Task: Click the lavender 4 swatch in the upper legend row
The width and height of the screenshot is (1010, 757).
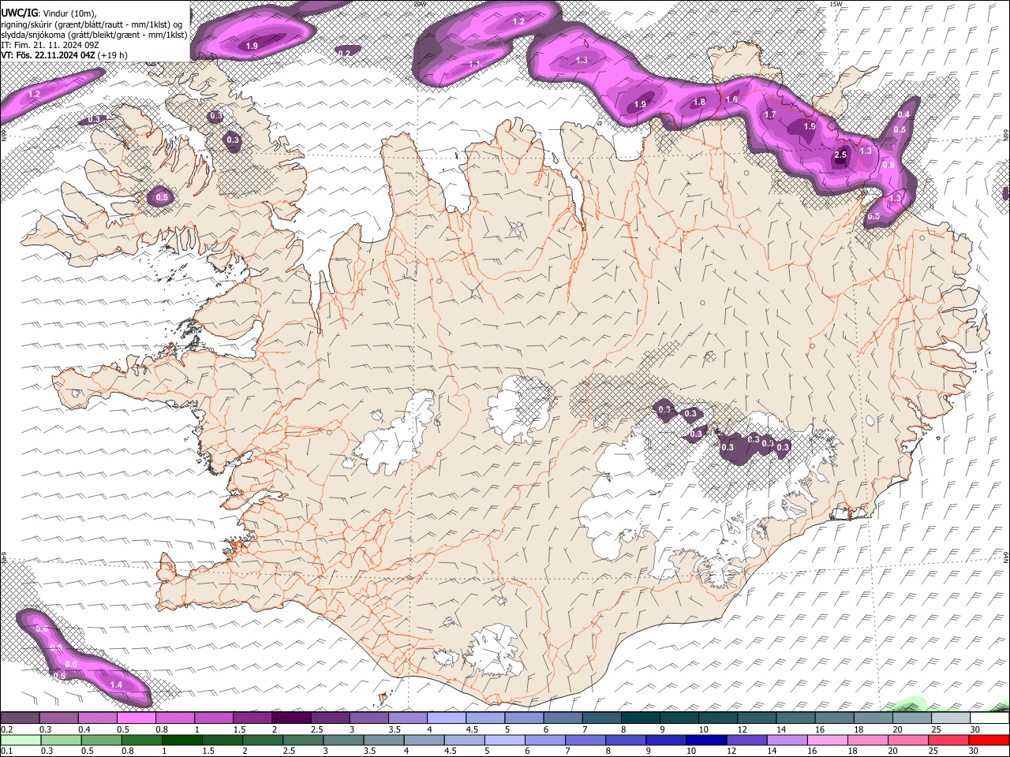Action: tap(447, 718)
